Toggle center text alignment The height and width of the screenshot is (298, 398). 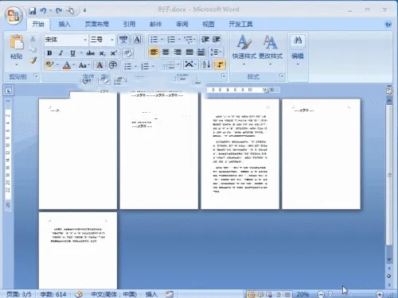[x=166, y=52]
